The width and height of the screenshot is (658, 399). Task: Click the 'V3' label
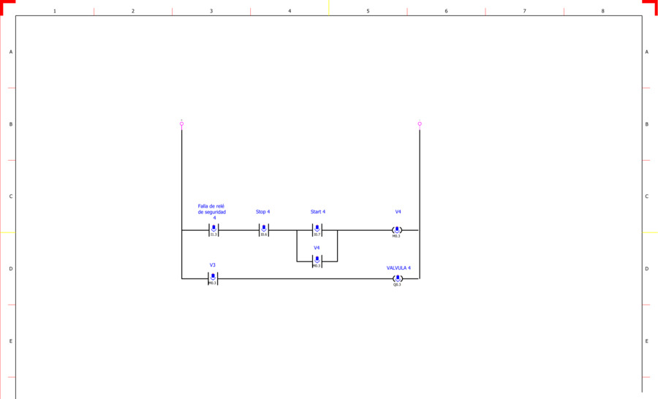(212, 265)
